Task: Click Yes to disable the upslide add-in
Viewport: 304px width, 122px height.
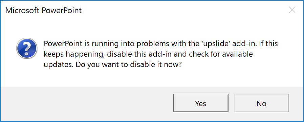Action: [201, 103]
